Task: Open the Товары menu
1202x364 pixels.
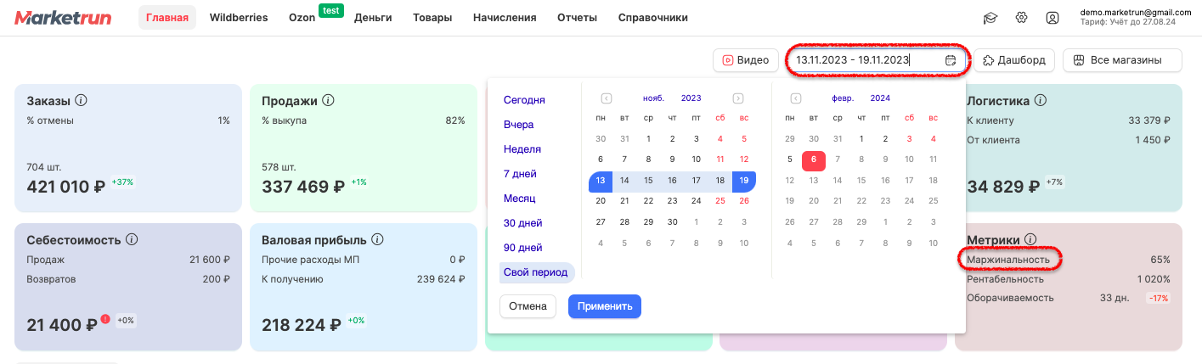Action: pyautogui.click(x=432, y=18)
